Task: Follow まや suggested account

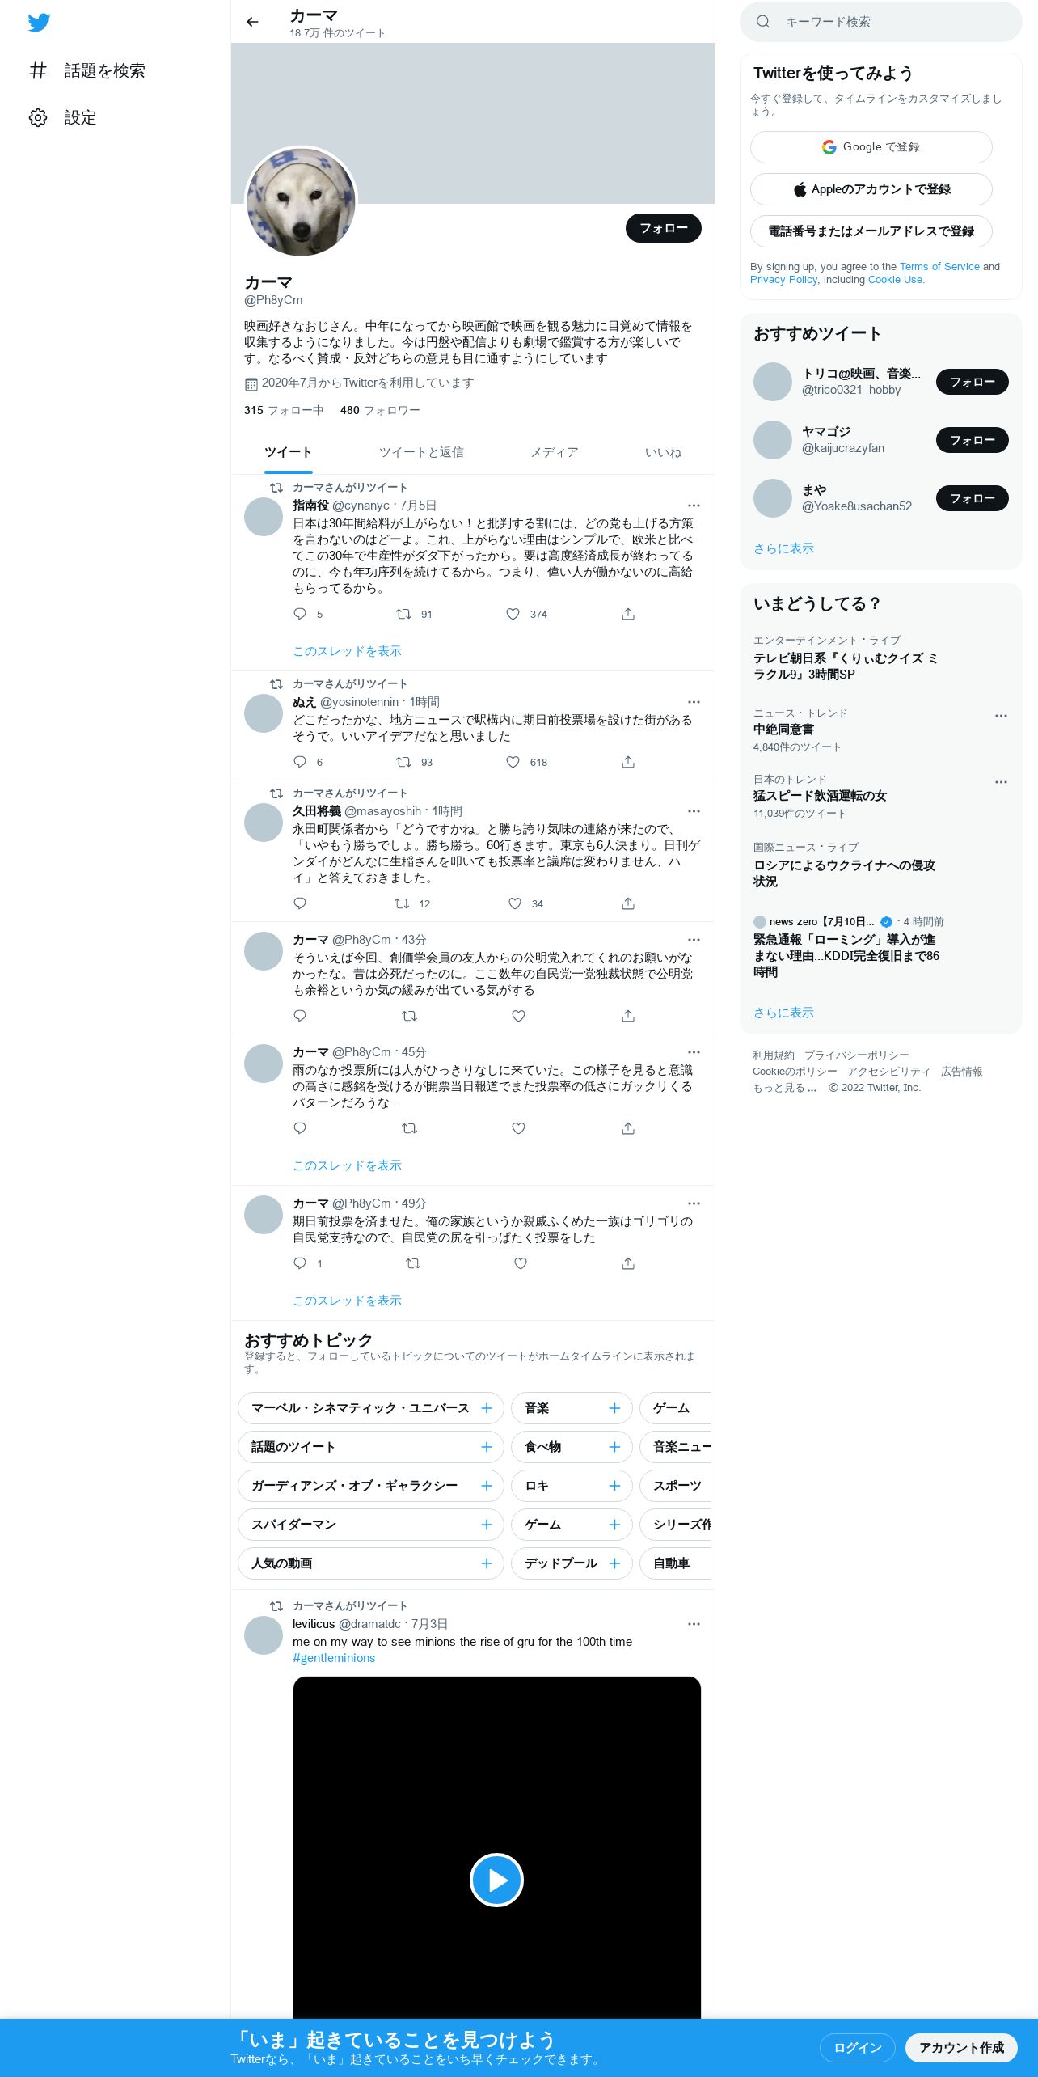Action: (972, 498)
